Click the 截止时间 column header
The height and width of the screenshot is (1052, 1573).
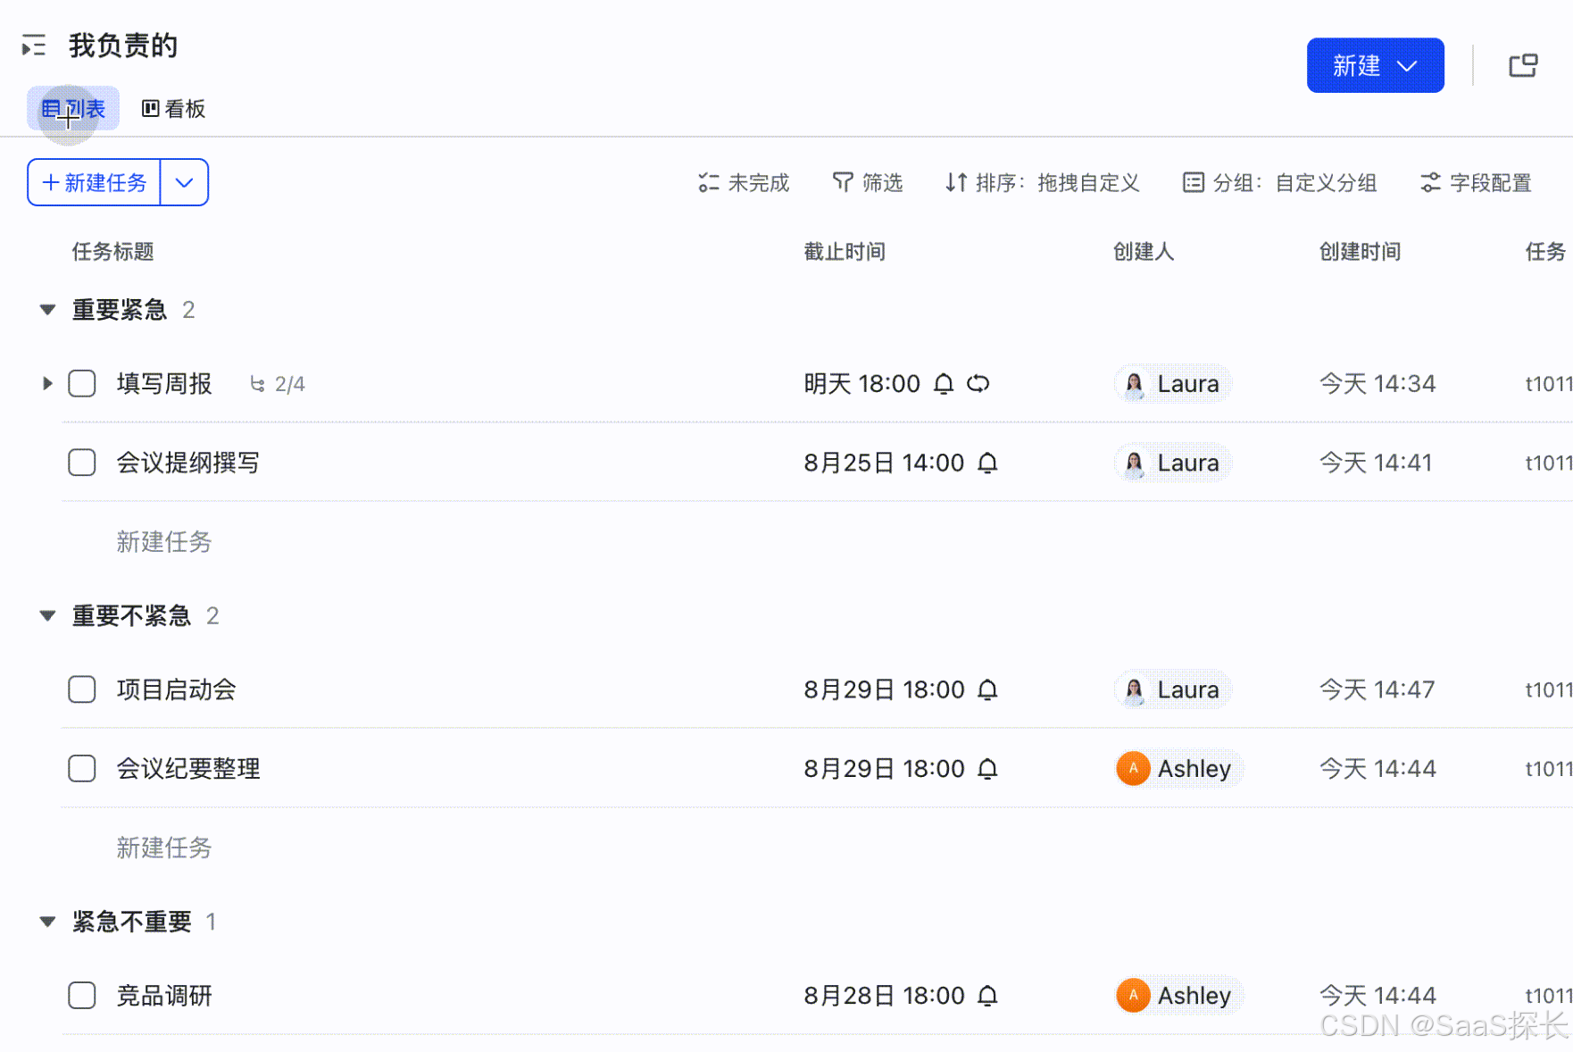(845, 252)
